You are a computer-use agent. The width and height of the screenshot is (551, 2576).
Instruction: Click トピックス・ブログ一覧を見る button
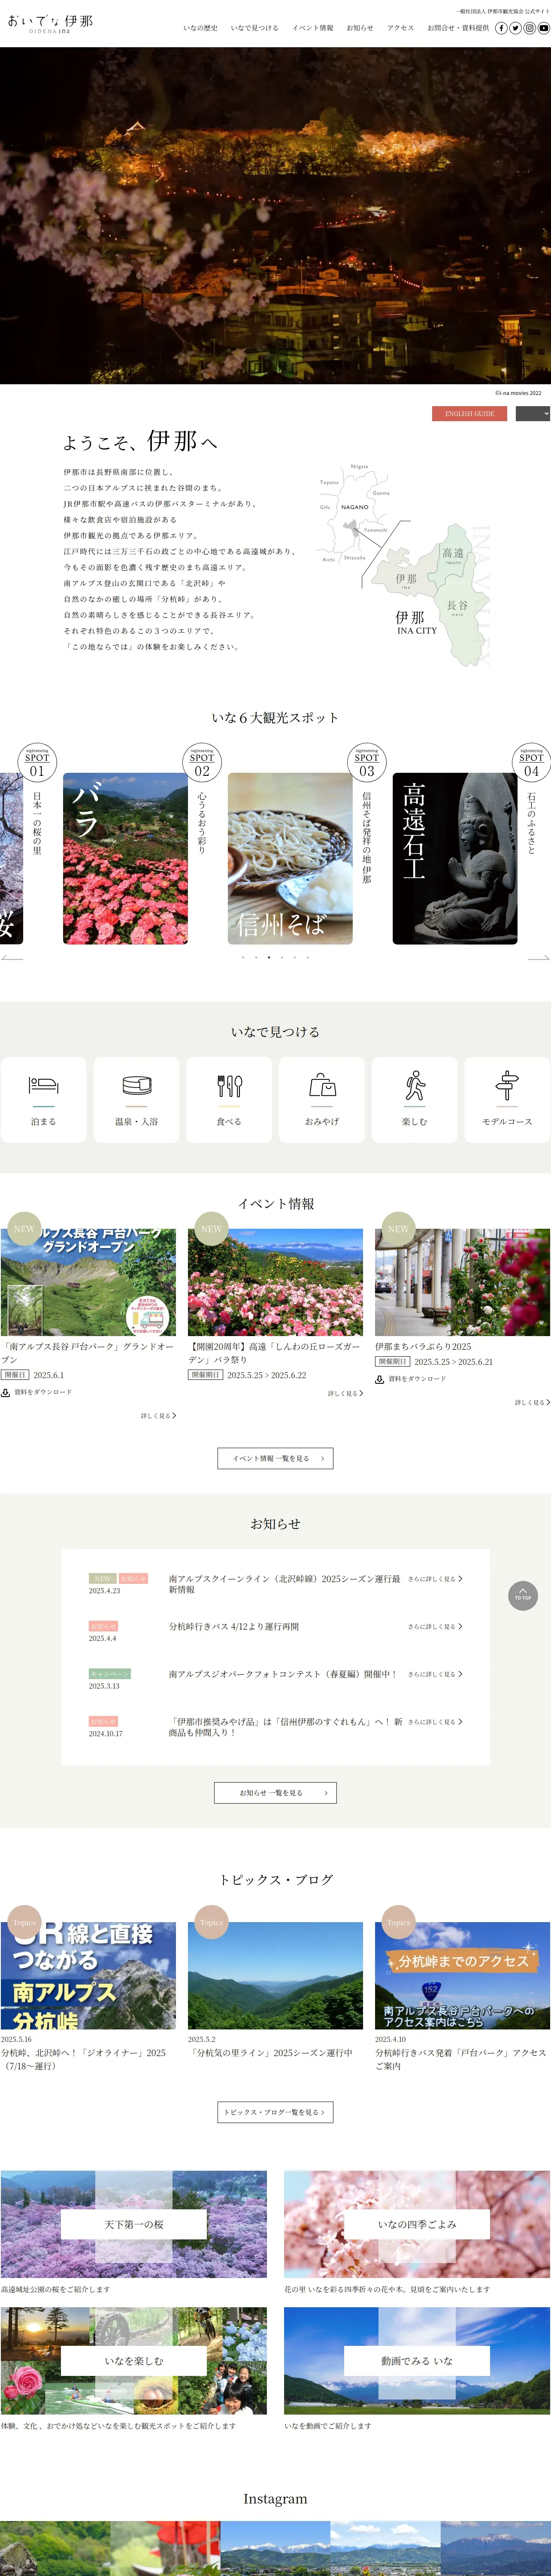(275, 2111)
